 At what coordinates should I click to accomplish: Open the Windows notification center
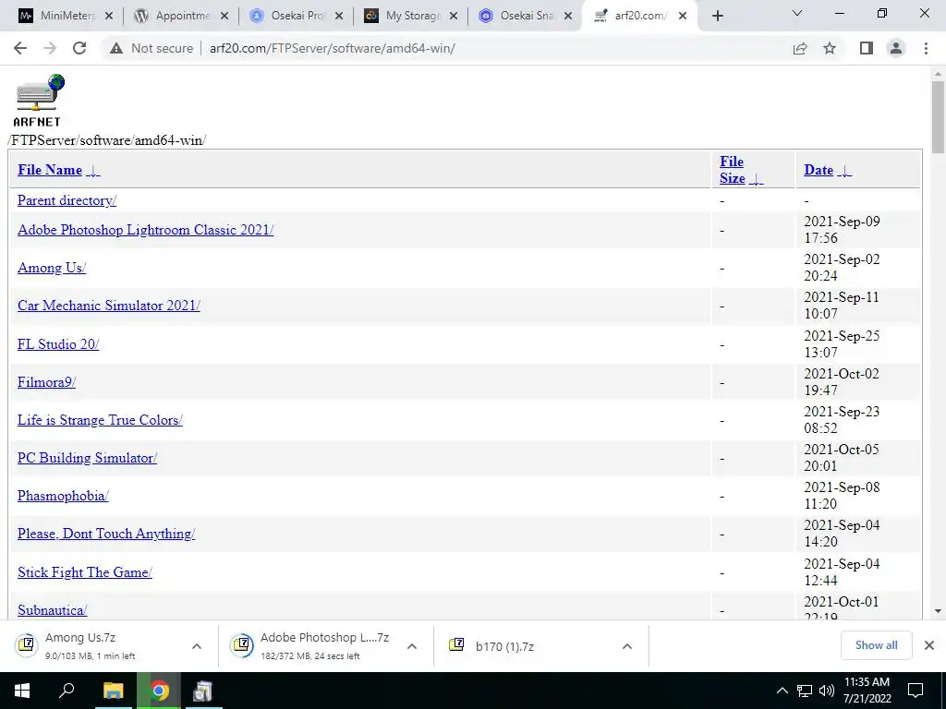pyautogui.click(x=916, y=691)
